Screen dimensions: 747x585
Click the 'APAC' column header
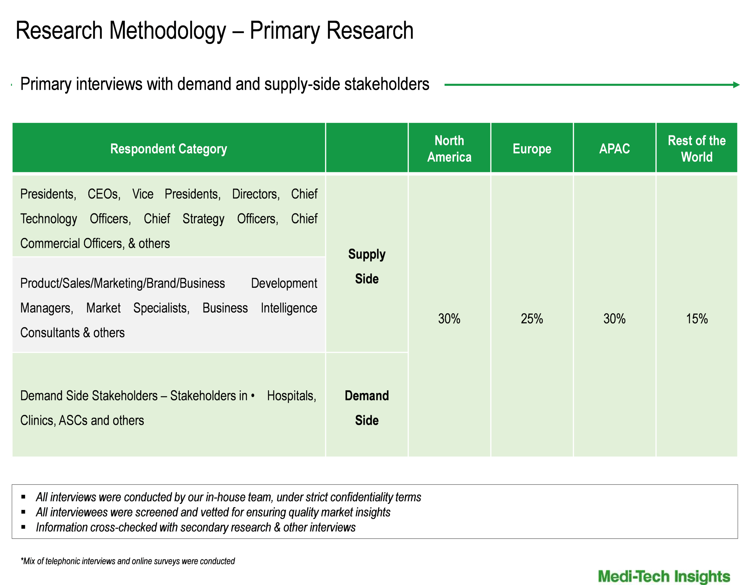pyautogui.click(x=614, y=148)
